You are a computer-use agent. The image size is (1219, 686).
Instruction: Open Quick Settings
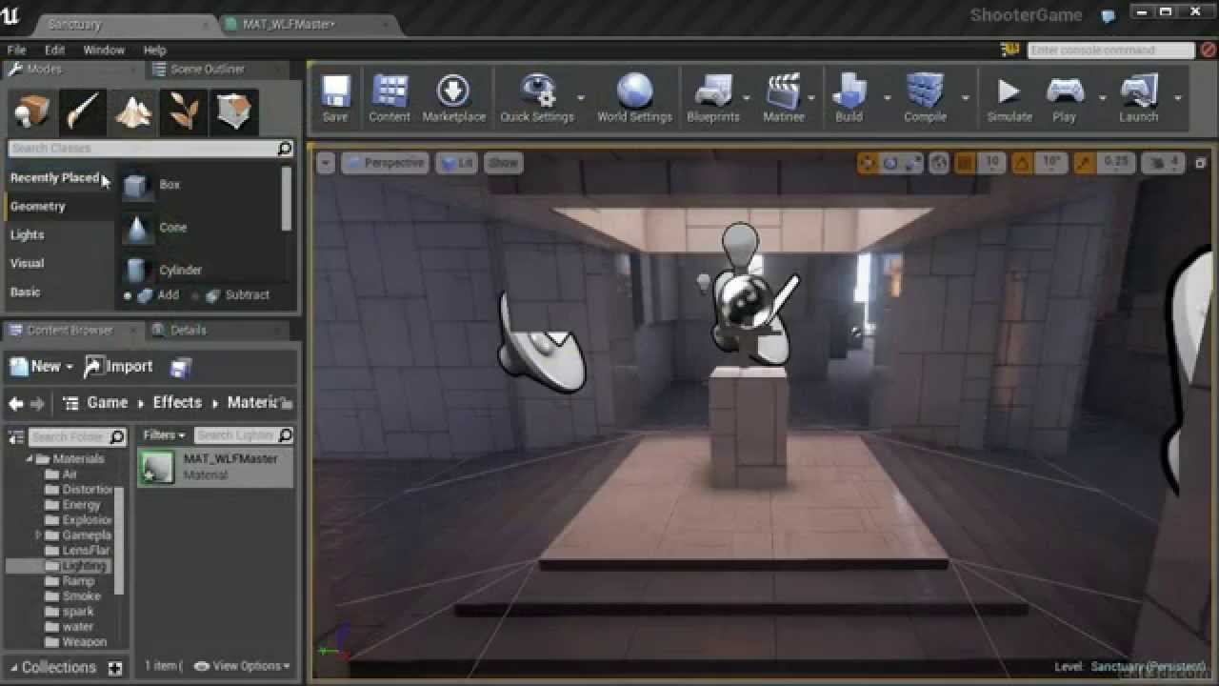coord(537,98)
